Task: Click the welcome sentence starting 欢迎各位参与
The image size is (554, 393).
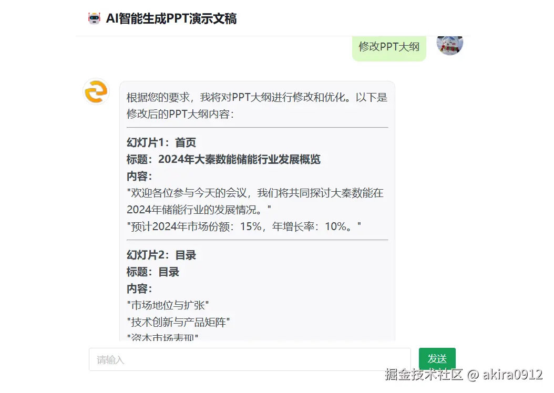Action: (x=255, y=201)
